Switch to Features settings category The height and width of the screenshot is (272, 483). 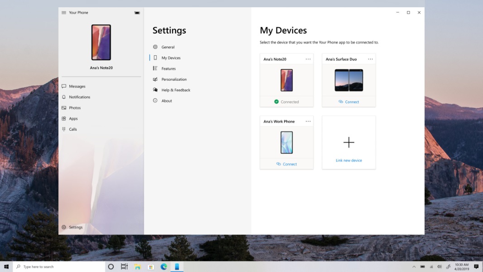(x=168, y=68)
